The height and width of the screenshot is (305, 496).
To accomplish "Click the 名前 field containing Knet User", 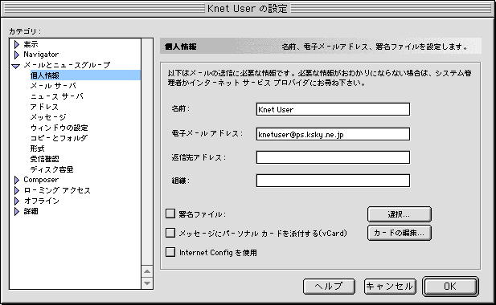I will click(x=333, y=109).
